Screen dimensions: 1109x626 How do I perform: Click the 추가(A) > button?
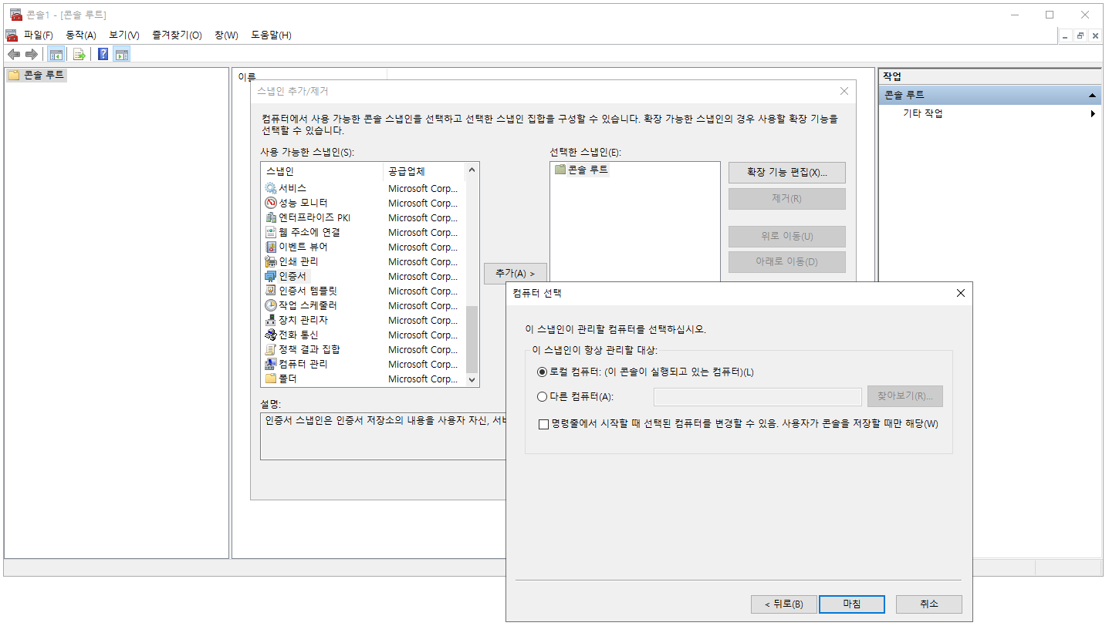click(516, 274)
